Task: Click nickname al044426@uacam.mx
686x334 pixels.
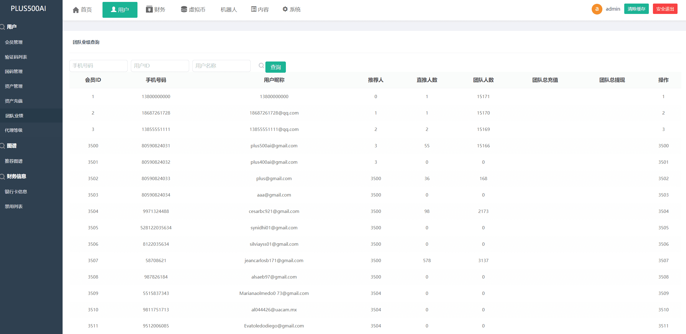Action: [x=274, y=310]
